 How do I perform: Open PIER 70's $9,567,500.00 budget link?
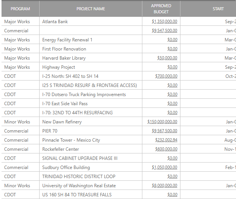[164, 131]
